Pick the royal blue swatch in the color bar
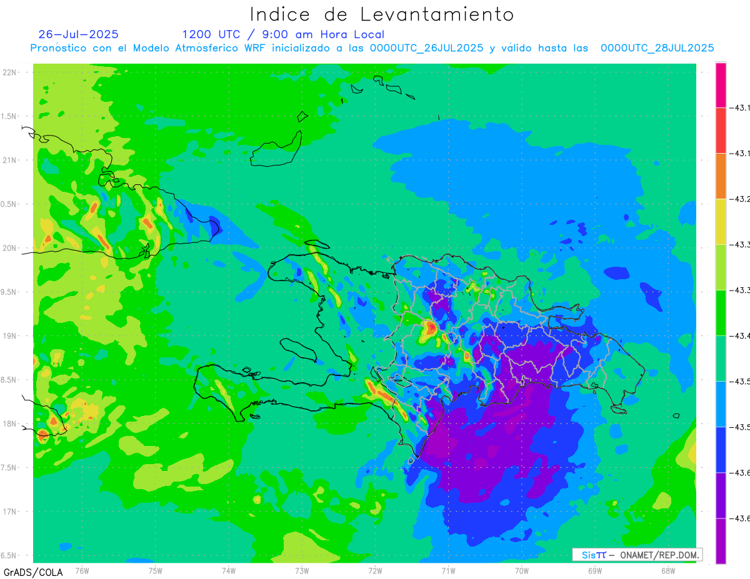 (x=721, y=450)
